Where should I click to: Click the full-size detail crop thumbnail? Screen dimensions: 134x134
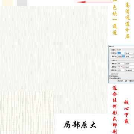coord(27,113)
